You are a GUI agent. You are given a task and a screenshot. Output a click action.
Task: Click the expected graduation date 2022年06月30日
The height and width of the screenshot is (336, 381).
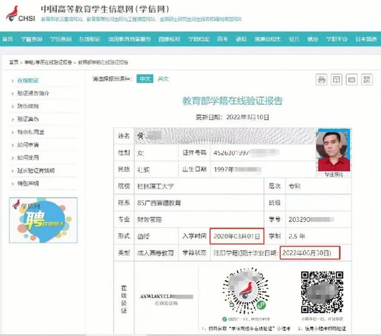tap(306, 253)
